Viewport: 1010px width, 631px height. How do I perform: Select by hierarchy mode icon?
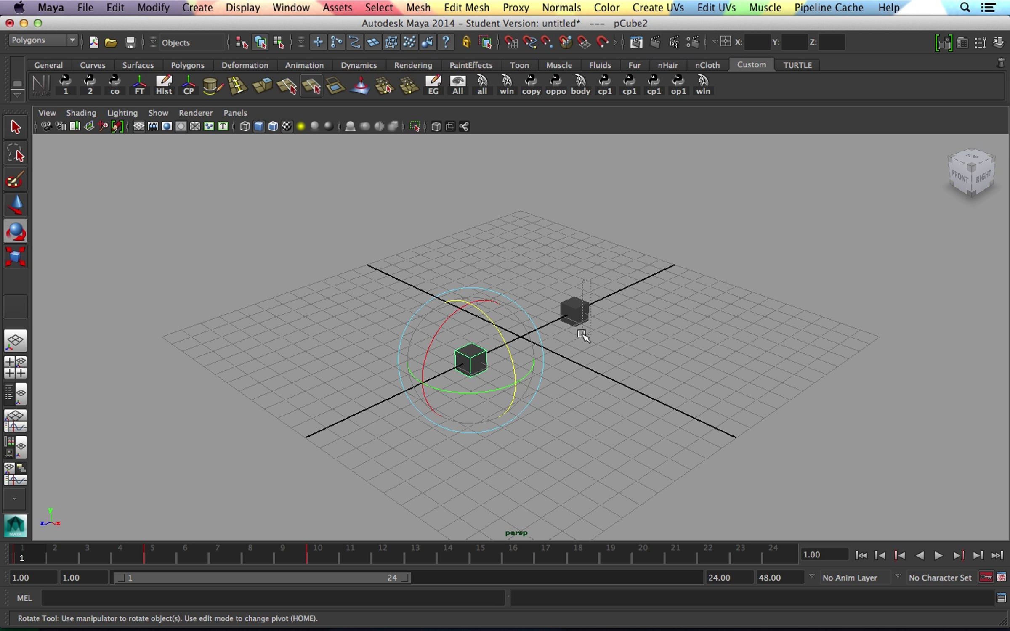[242, 42]
